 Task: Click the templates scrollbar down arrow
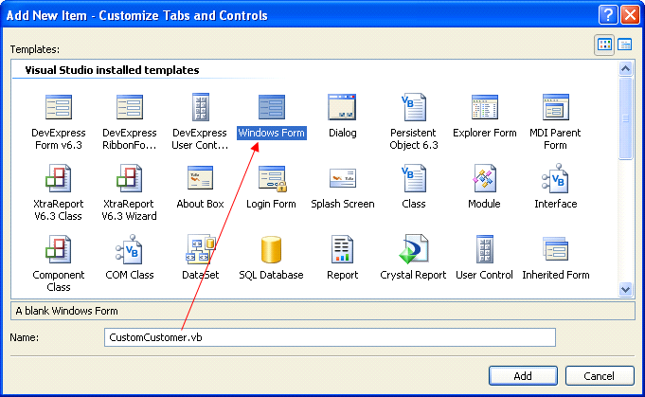coord(626,289)
